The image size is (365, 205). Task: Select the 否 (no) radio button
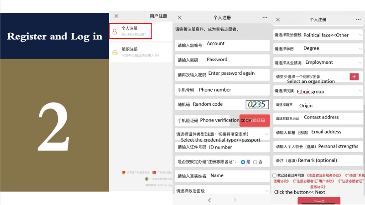(x=255, y=162)
